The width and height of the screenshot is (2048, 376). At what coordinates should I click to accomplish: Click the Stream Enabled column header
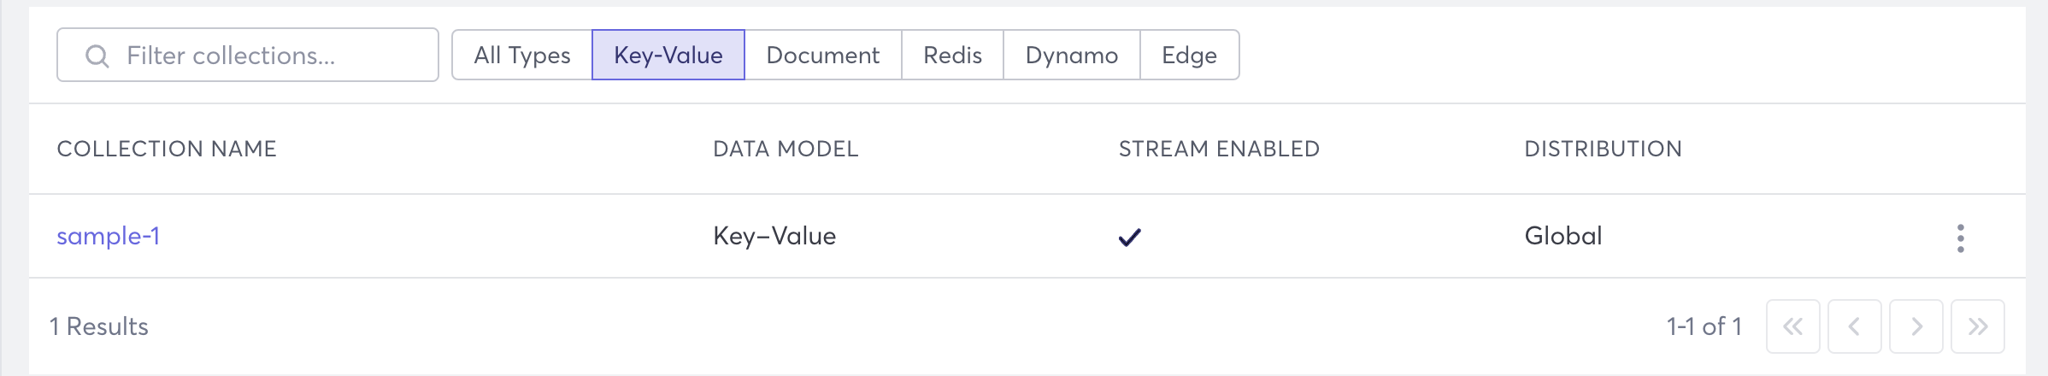(1219, 149)
